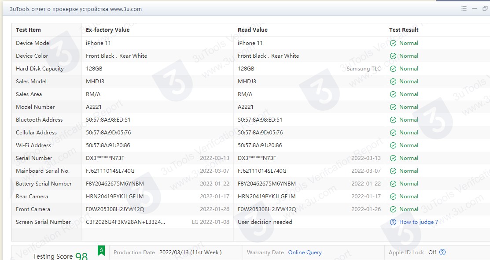Click the Serial Number ex-factory value DX3******N73F
The width and height of the screenshot is (490, 260).
105,158
